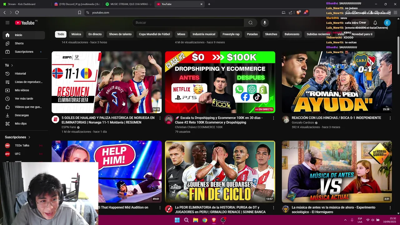The image size is (400, 225).
Task: Open the Noruega 11-1 Moldavia RESUMEN thumbnail
Action: (107, 82)
